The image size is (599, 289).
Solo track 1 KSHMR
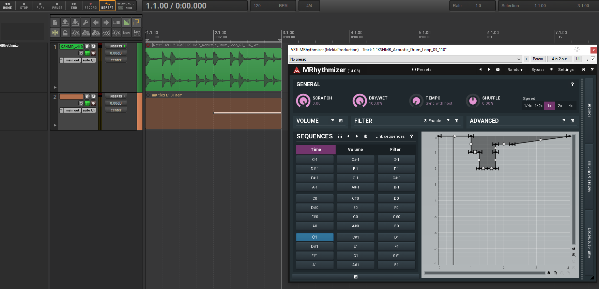(87, 47)
